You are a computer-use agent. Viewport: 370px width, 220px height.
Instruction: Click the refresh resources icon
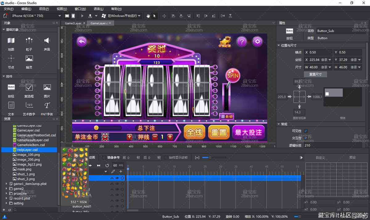10,210
